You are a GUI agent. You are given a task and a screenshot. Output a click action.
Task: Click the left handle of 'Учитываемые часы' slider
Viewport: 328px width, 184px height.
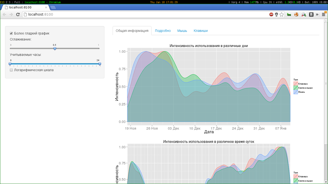point(10,64)
